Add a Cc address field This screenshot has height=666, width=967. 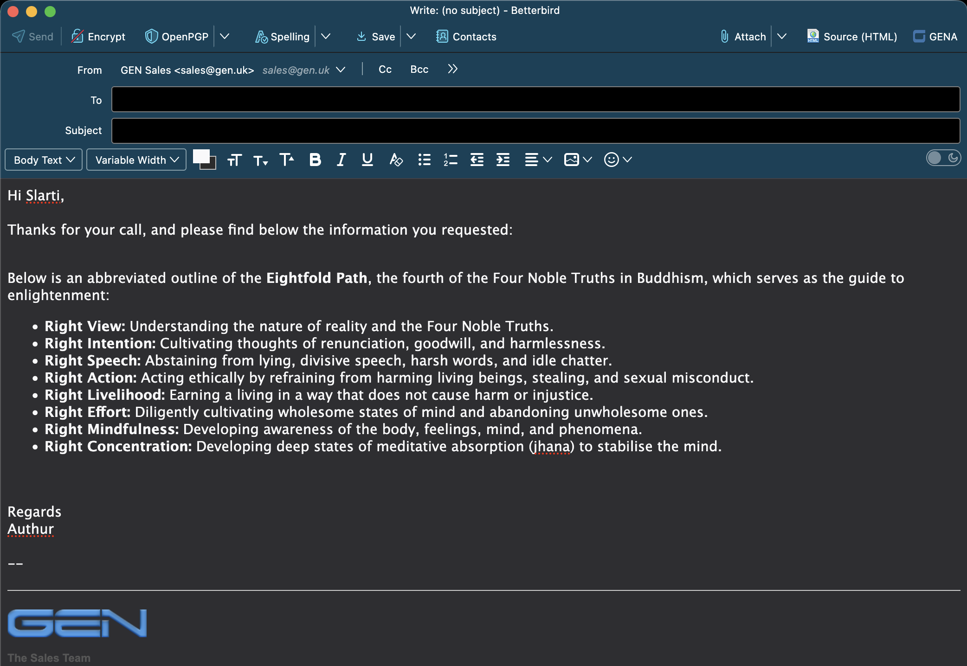tap(385, 70)
